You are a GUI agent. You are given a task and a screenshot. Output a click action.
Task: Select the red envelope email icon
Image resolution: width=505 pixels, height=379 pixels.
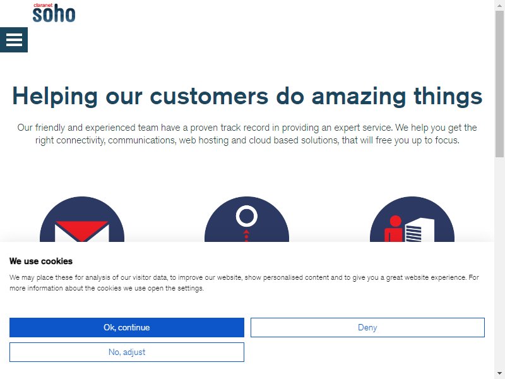82,231
